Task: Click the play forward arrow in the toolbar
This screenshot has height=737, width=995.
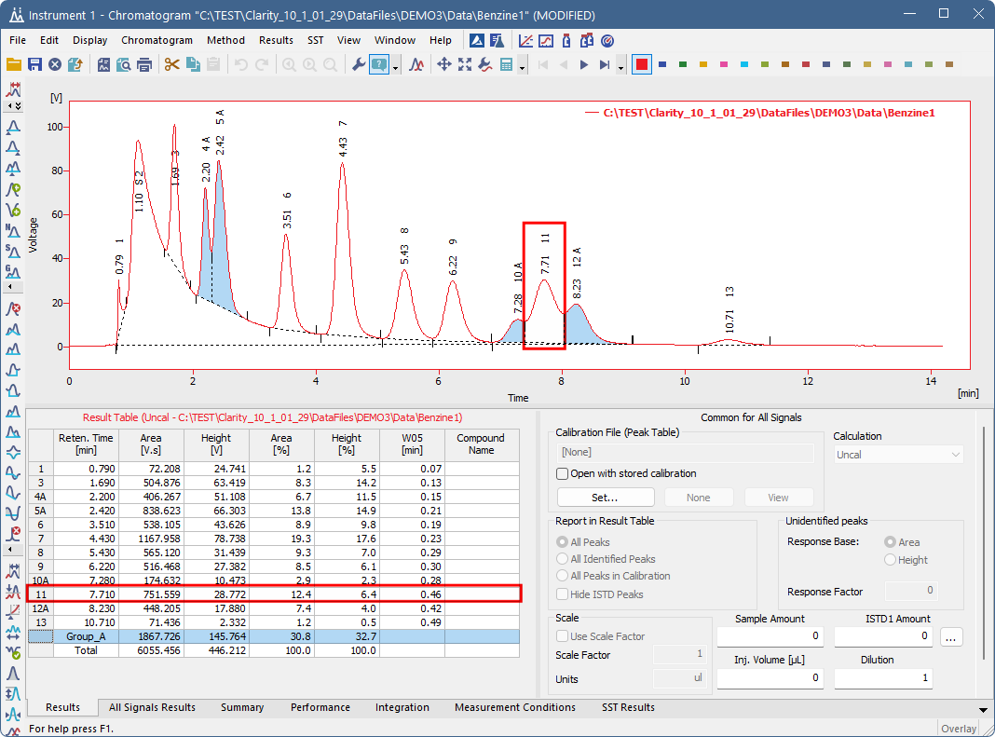Action: tap(584, 64)
